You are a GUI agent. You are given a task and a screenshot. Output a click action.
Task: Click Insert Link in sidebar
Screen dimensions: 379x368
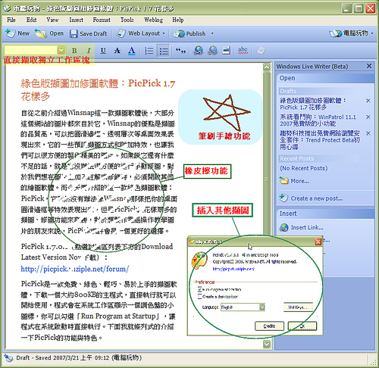(307, 227)
